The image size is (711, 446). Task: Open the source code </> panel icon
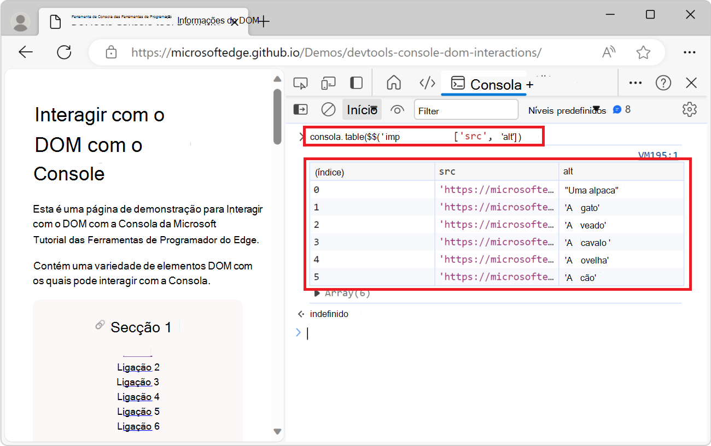click(x=427, y=83)
